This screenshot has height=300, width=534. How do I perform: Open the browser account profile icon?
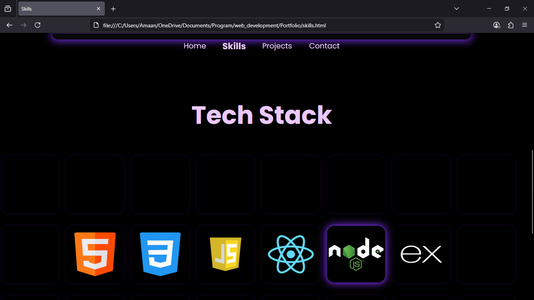[x=496, y=25]
